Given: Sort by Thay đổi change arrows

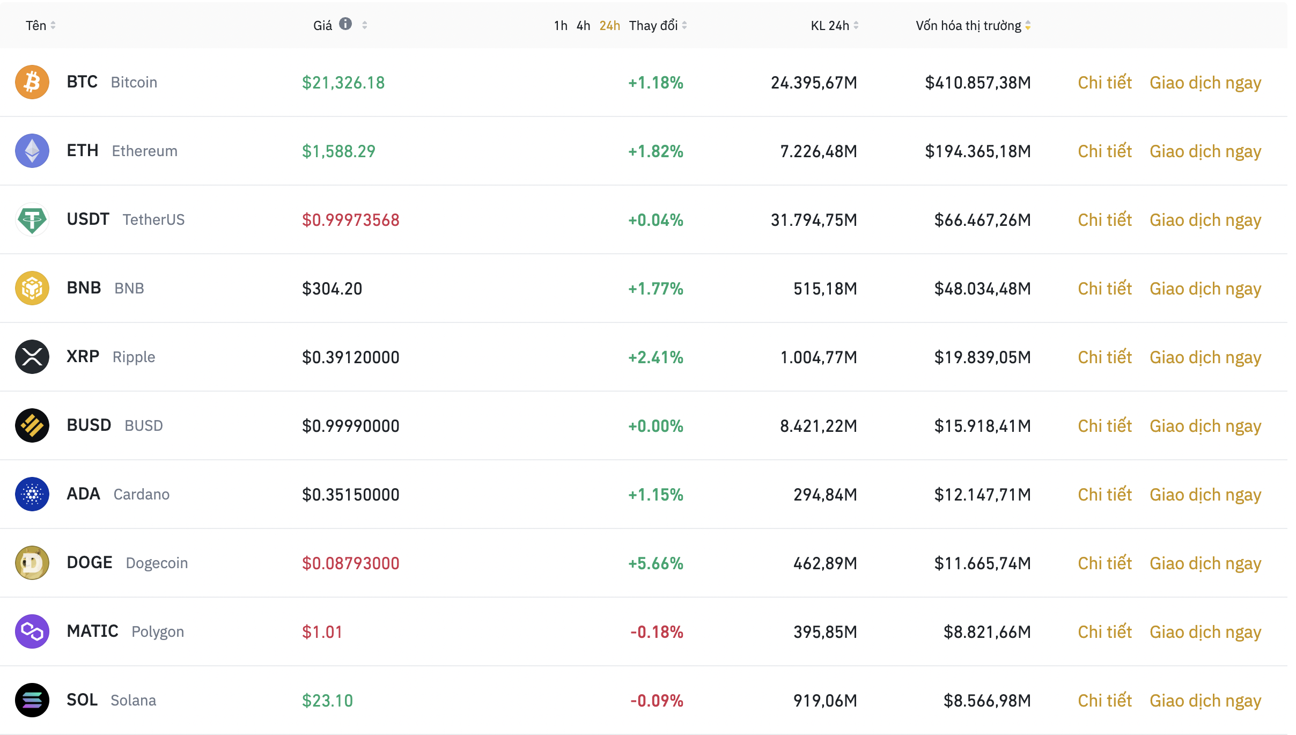Looking at the screenshot, I should tap(684, 25).
